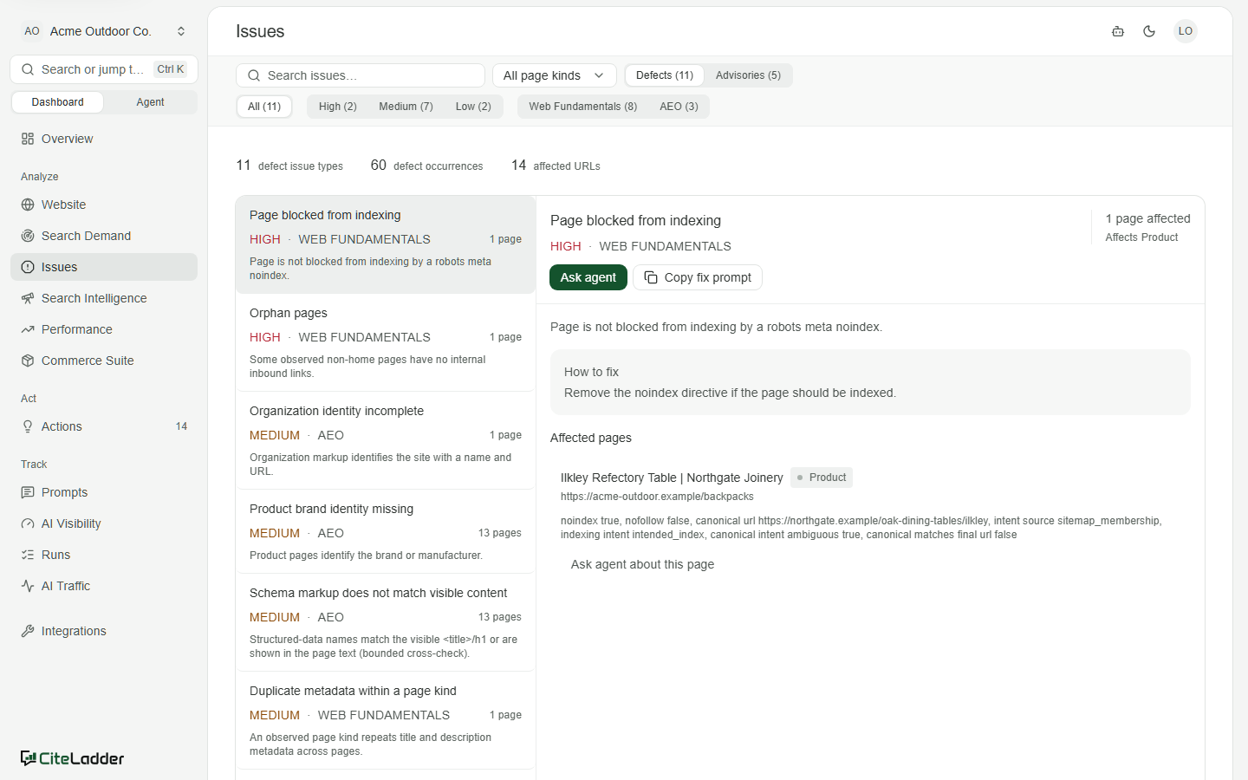The width and height of the screenshot is (1248, 780).
Task: Click the AI Visibility gauge icon
Action: [x=28, y=523]
